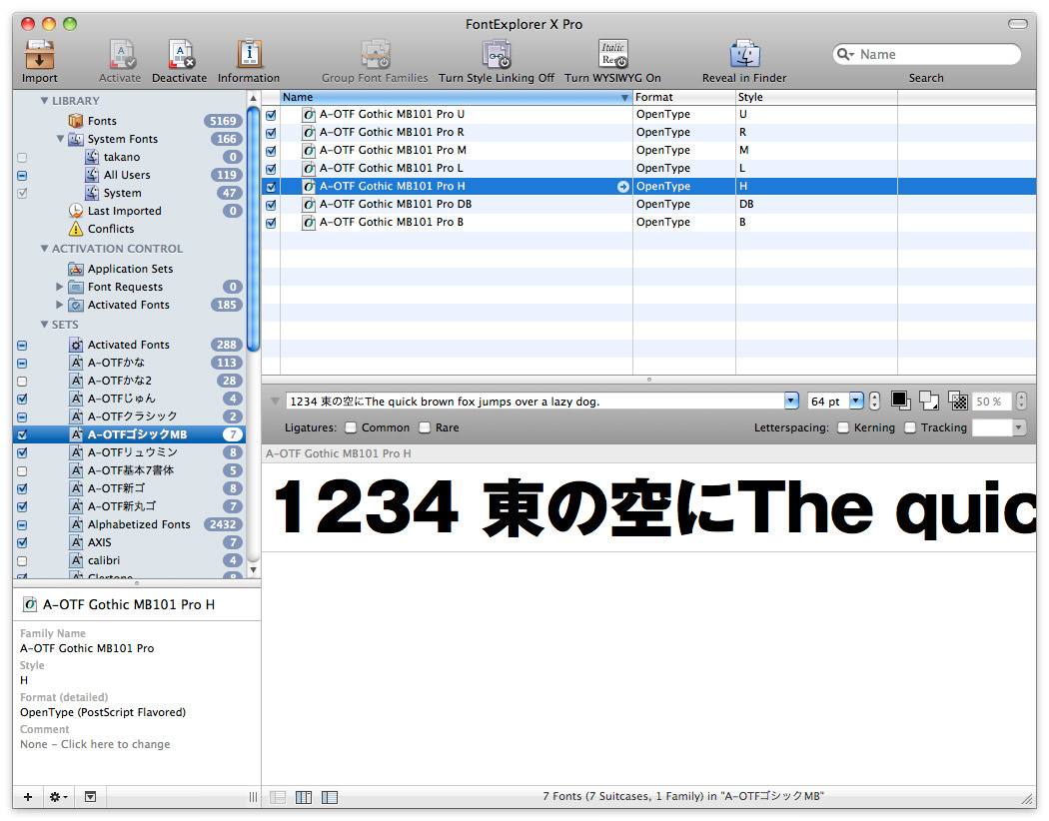Click the window toolbar toggle pill button
1049x821 pixels.
(1018, 24)
